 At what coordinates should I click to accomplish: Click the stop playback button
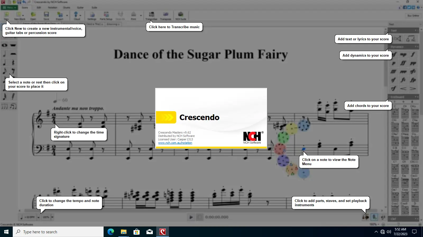coord(200,217)
